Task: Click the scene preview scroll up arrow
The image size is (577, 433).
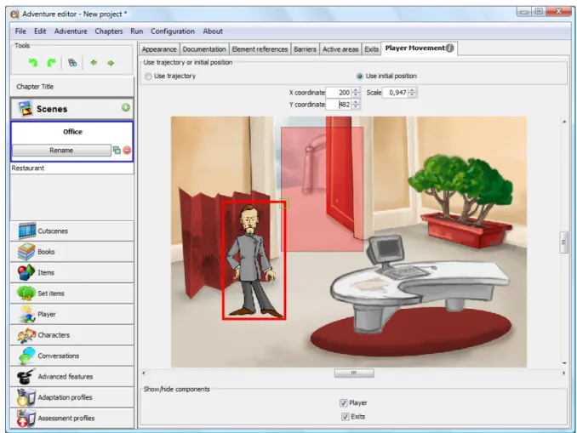Action: (x=564, y=122)
